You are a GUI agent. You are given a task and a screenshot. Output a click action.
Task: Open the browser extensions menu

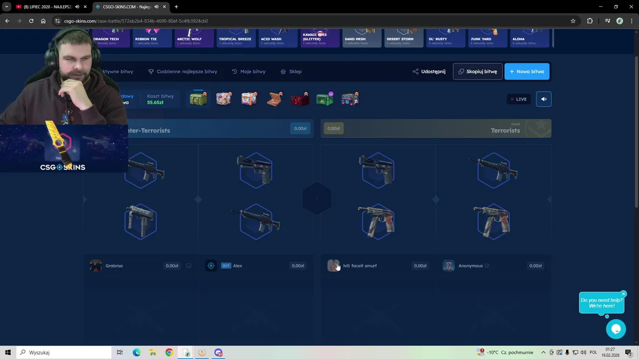[590, 21]
